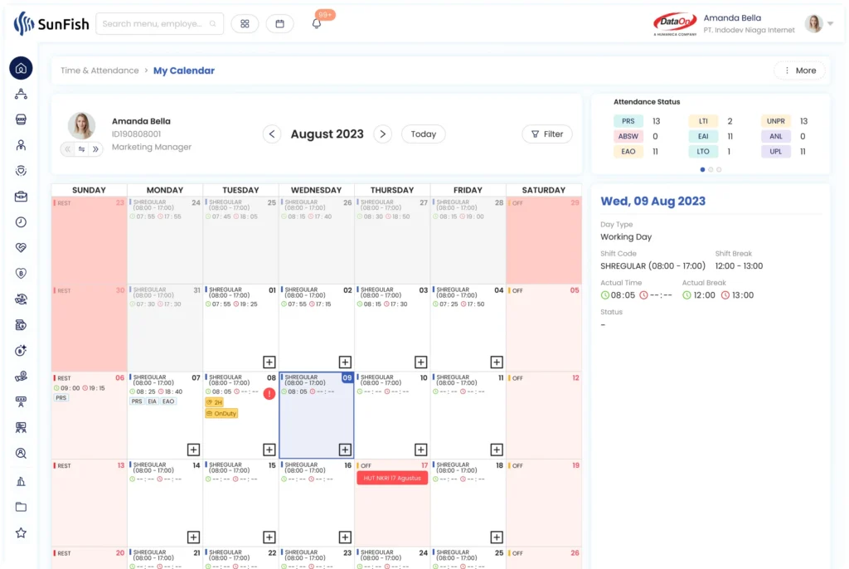The image size is (849, 569).
Task: Click the Home icon in the sidebar
Action: (20, 68)
